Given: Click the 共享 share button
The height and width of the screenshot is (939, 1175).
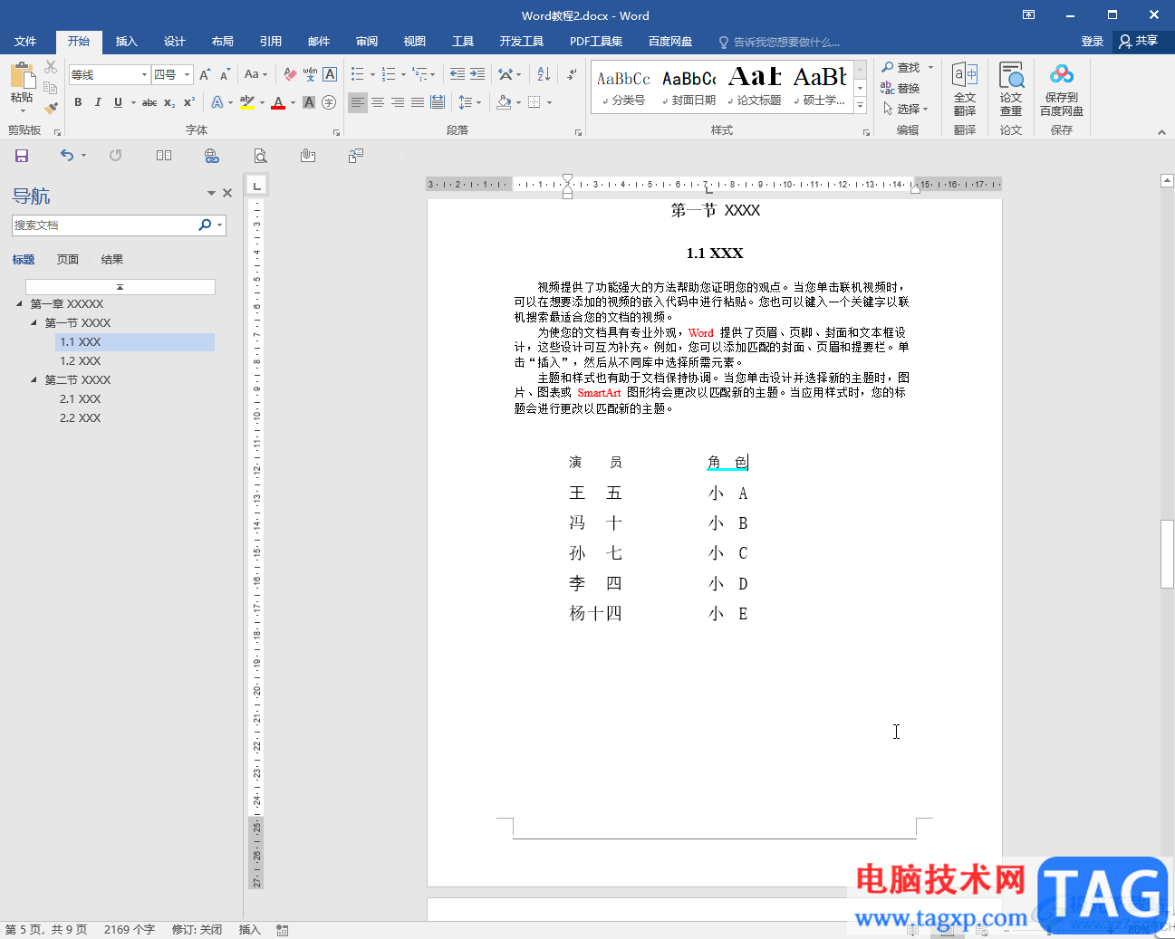Looking at the screenshot, I should tap(1139, 42).
